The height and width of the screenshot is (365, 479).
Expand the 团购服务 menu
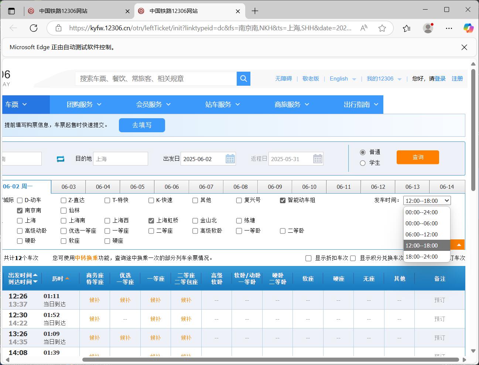tap(84, 105)
